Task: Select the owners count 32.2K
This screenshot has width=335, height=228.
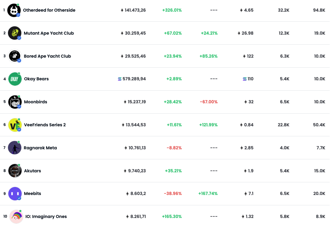Action: click(x=284, y=10)
